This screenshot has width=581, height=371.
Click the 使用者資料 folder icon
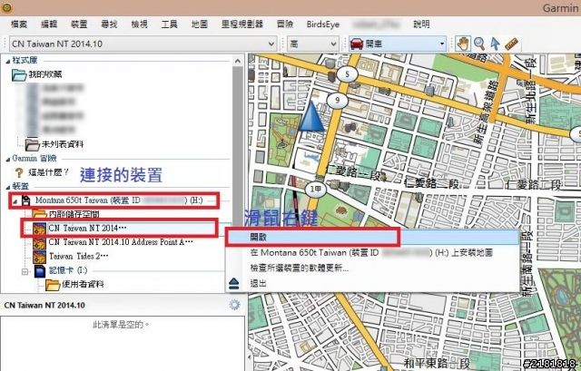(53, 285)
